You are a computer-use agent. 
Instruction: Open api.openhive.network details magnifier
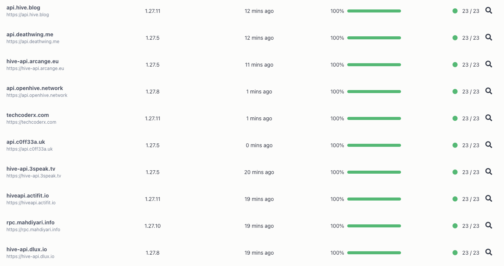coord(489,91)
